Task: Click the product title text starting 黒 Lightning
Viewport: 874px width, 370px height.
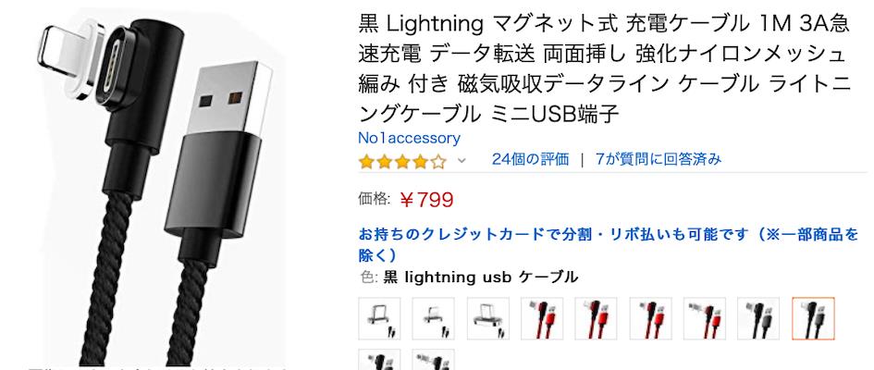Action: [x=604, y=69]
